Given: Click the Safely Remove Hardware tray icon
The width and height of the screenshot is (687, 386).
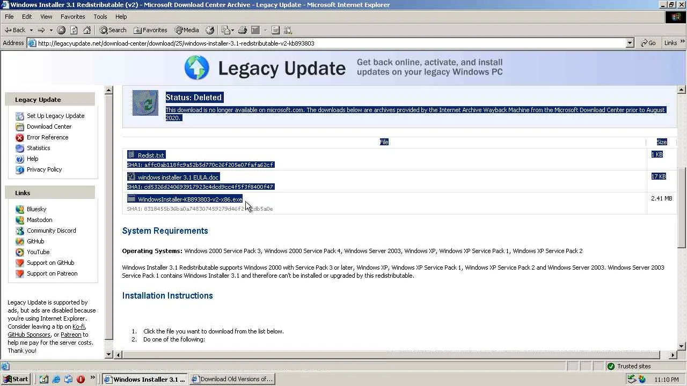Looking at the screenshot, I should pyautogui.click(x=632, y=379).
